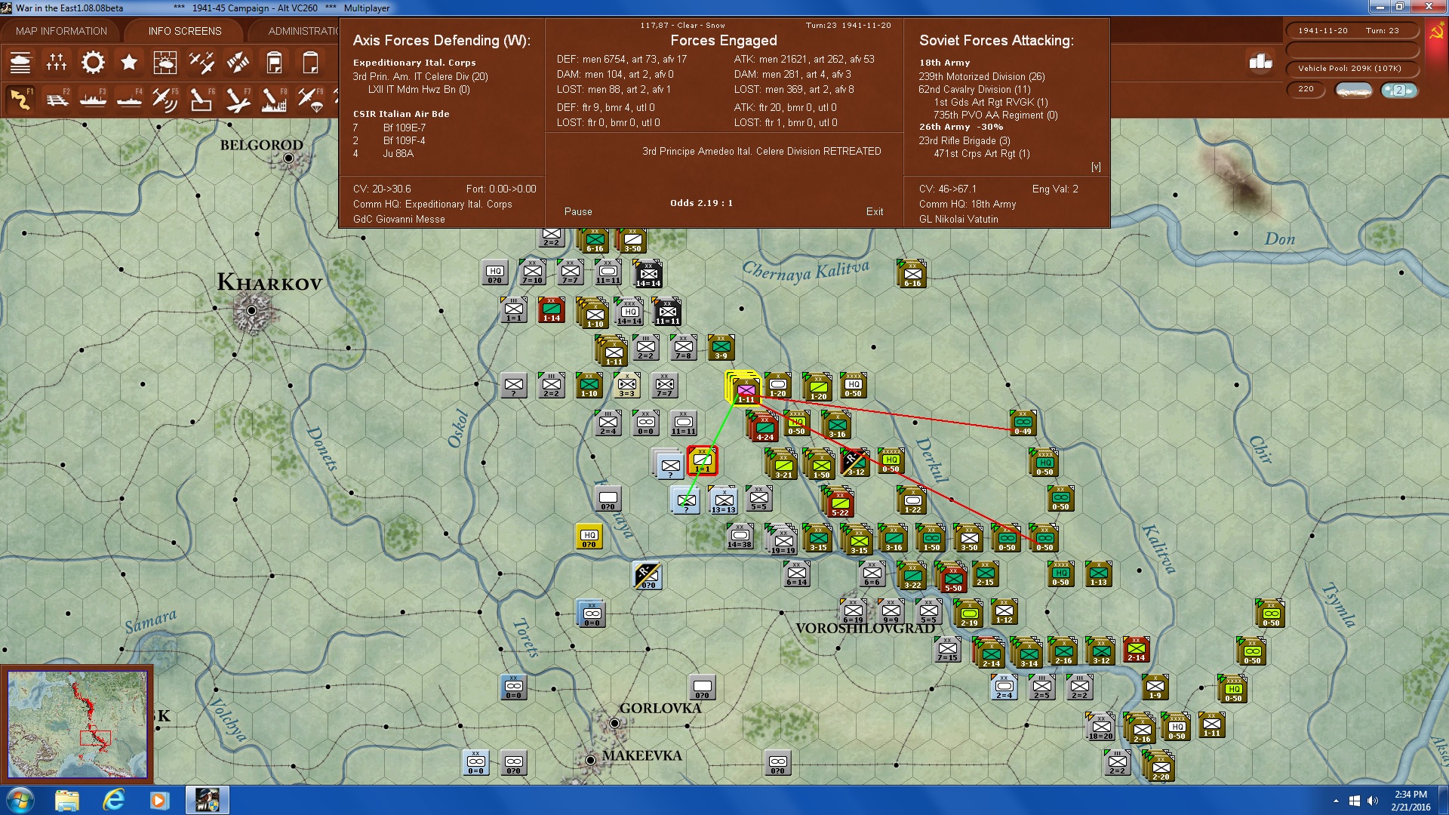1449x815 pixels.
Task: Select the Soviet 0-49 unit at red line end
Action: coord(1023,423)
